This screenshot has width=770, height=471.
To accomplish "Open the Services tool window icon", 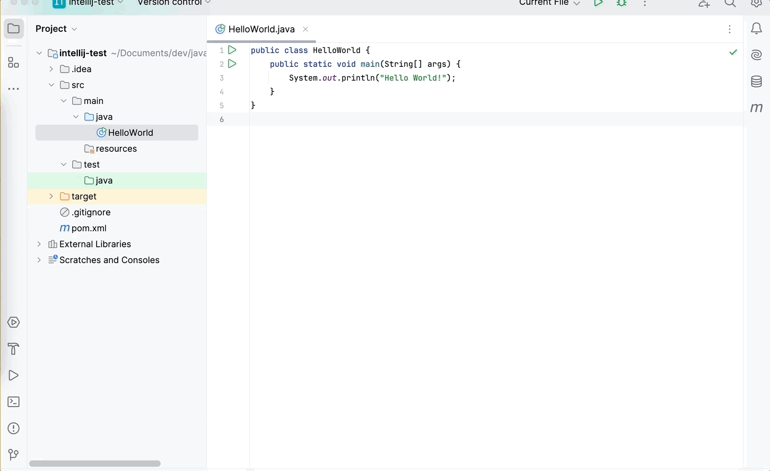I will click(14, 322).
